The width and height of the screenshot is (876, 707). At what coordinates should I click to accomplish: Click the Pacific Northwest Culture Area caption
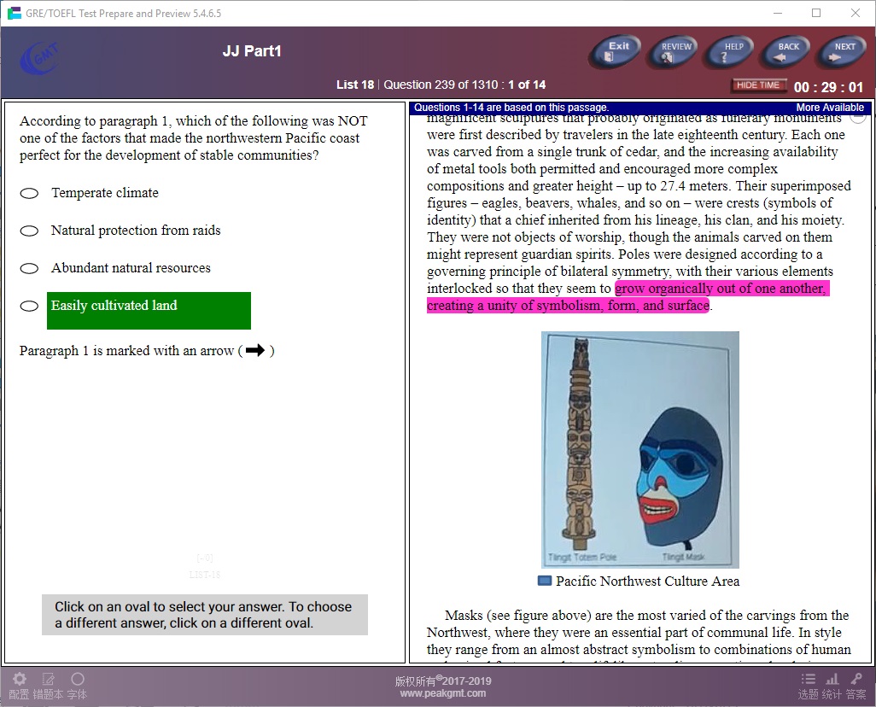647,581
